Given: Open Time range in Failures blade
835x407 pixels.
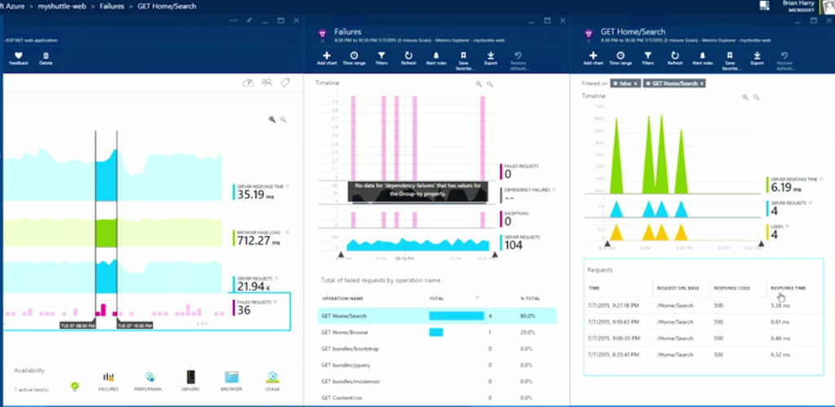Looking at the screenshot, I should (354, 55).
